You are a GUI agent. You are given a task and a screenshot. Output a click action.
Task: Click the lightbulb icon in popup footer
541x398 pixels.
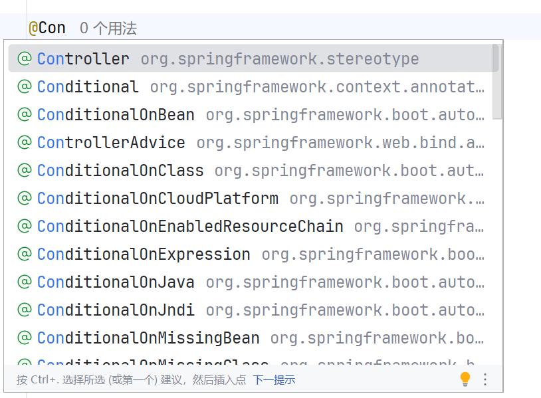tap(465, 379)
